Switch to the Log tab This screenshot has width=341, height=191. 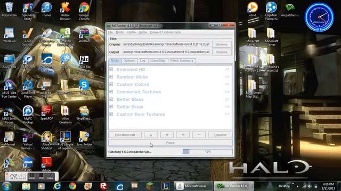pyautogui.click(x=142, y=60)
